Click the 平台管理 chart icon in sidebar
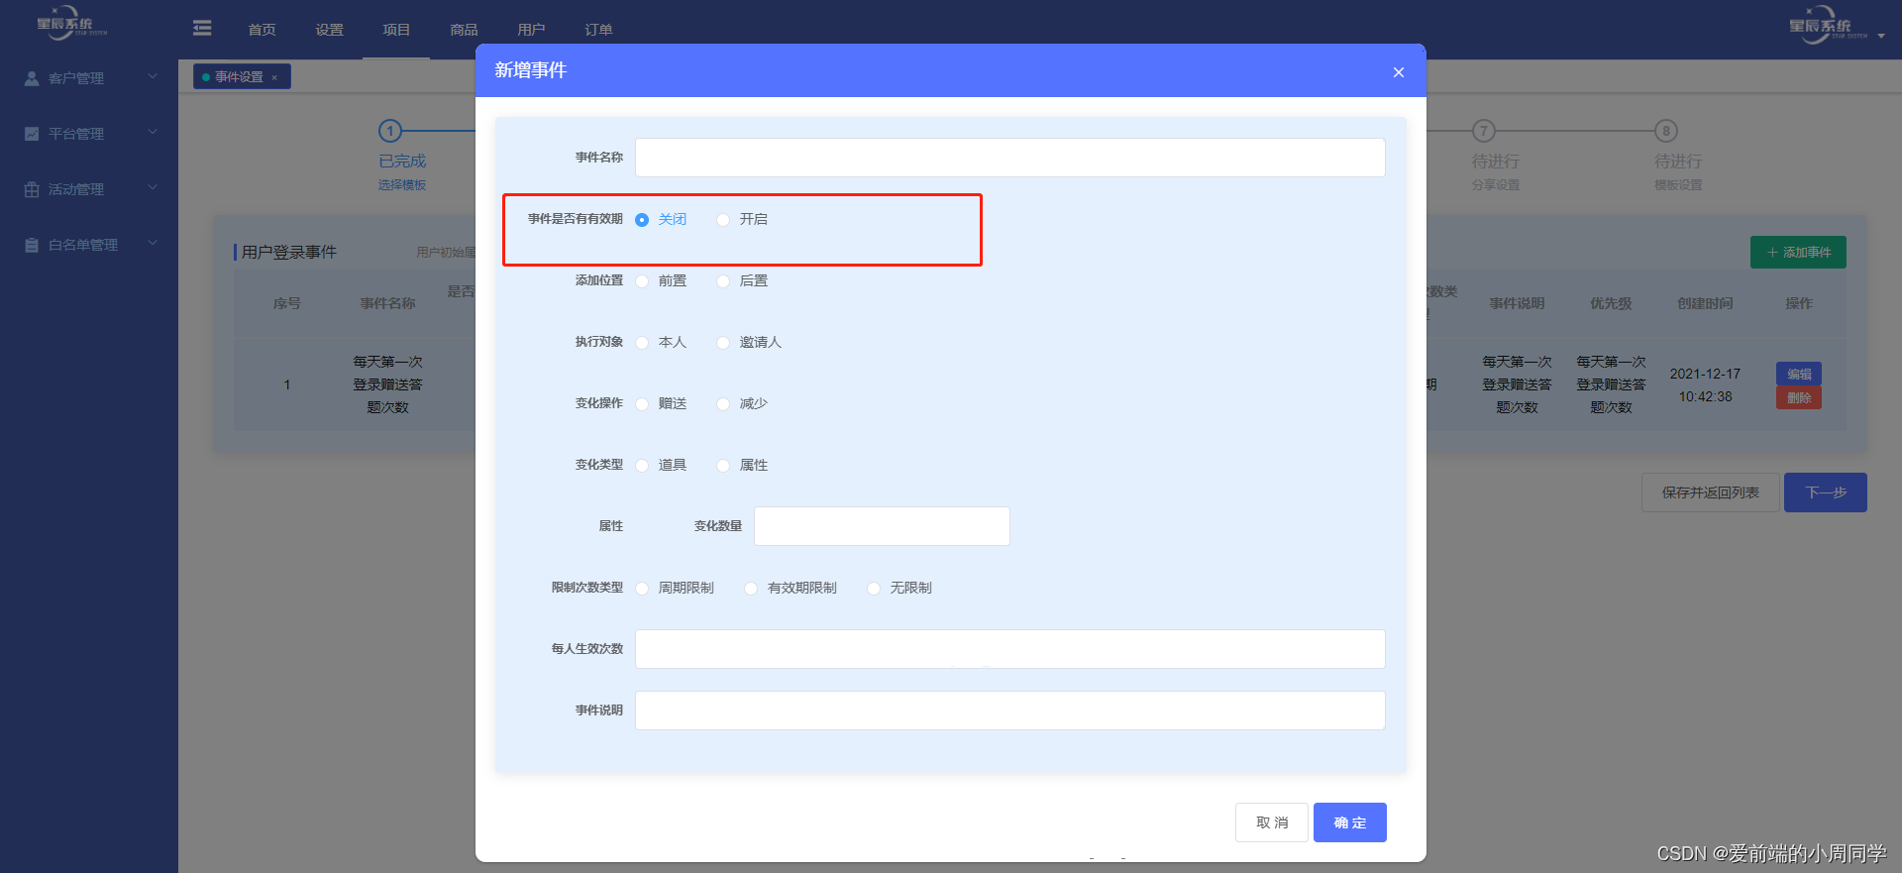This screenshot has width=1902, height=873. coord(32,134)
